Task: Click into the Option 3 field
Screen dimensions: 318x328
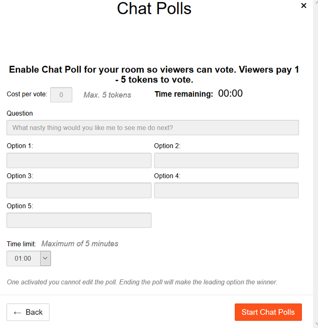Action: point(79,190)
